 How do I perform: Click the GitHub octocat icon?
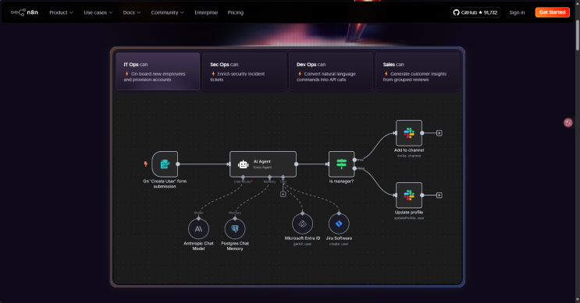pos(457,12)
